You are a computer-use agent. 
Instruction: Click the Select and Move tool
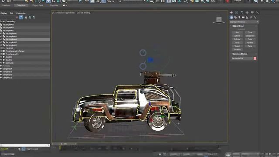pyautogui.click(x=48, y=1)
